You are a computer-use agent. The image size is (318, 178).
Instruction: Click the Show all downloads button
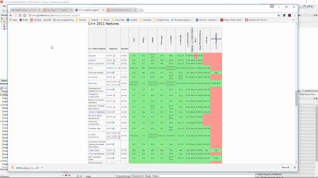285,168
